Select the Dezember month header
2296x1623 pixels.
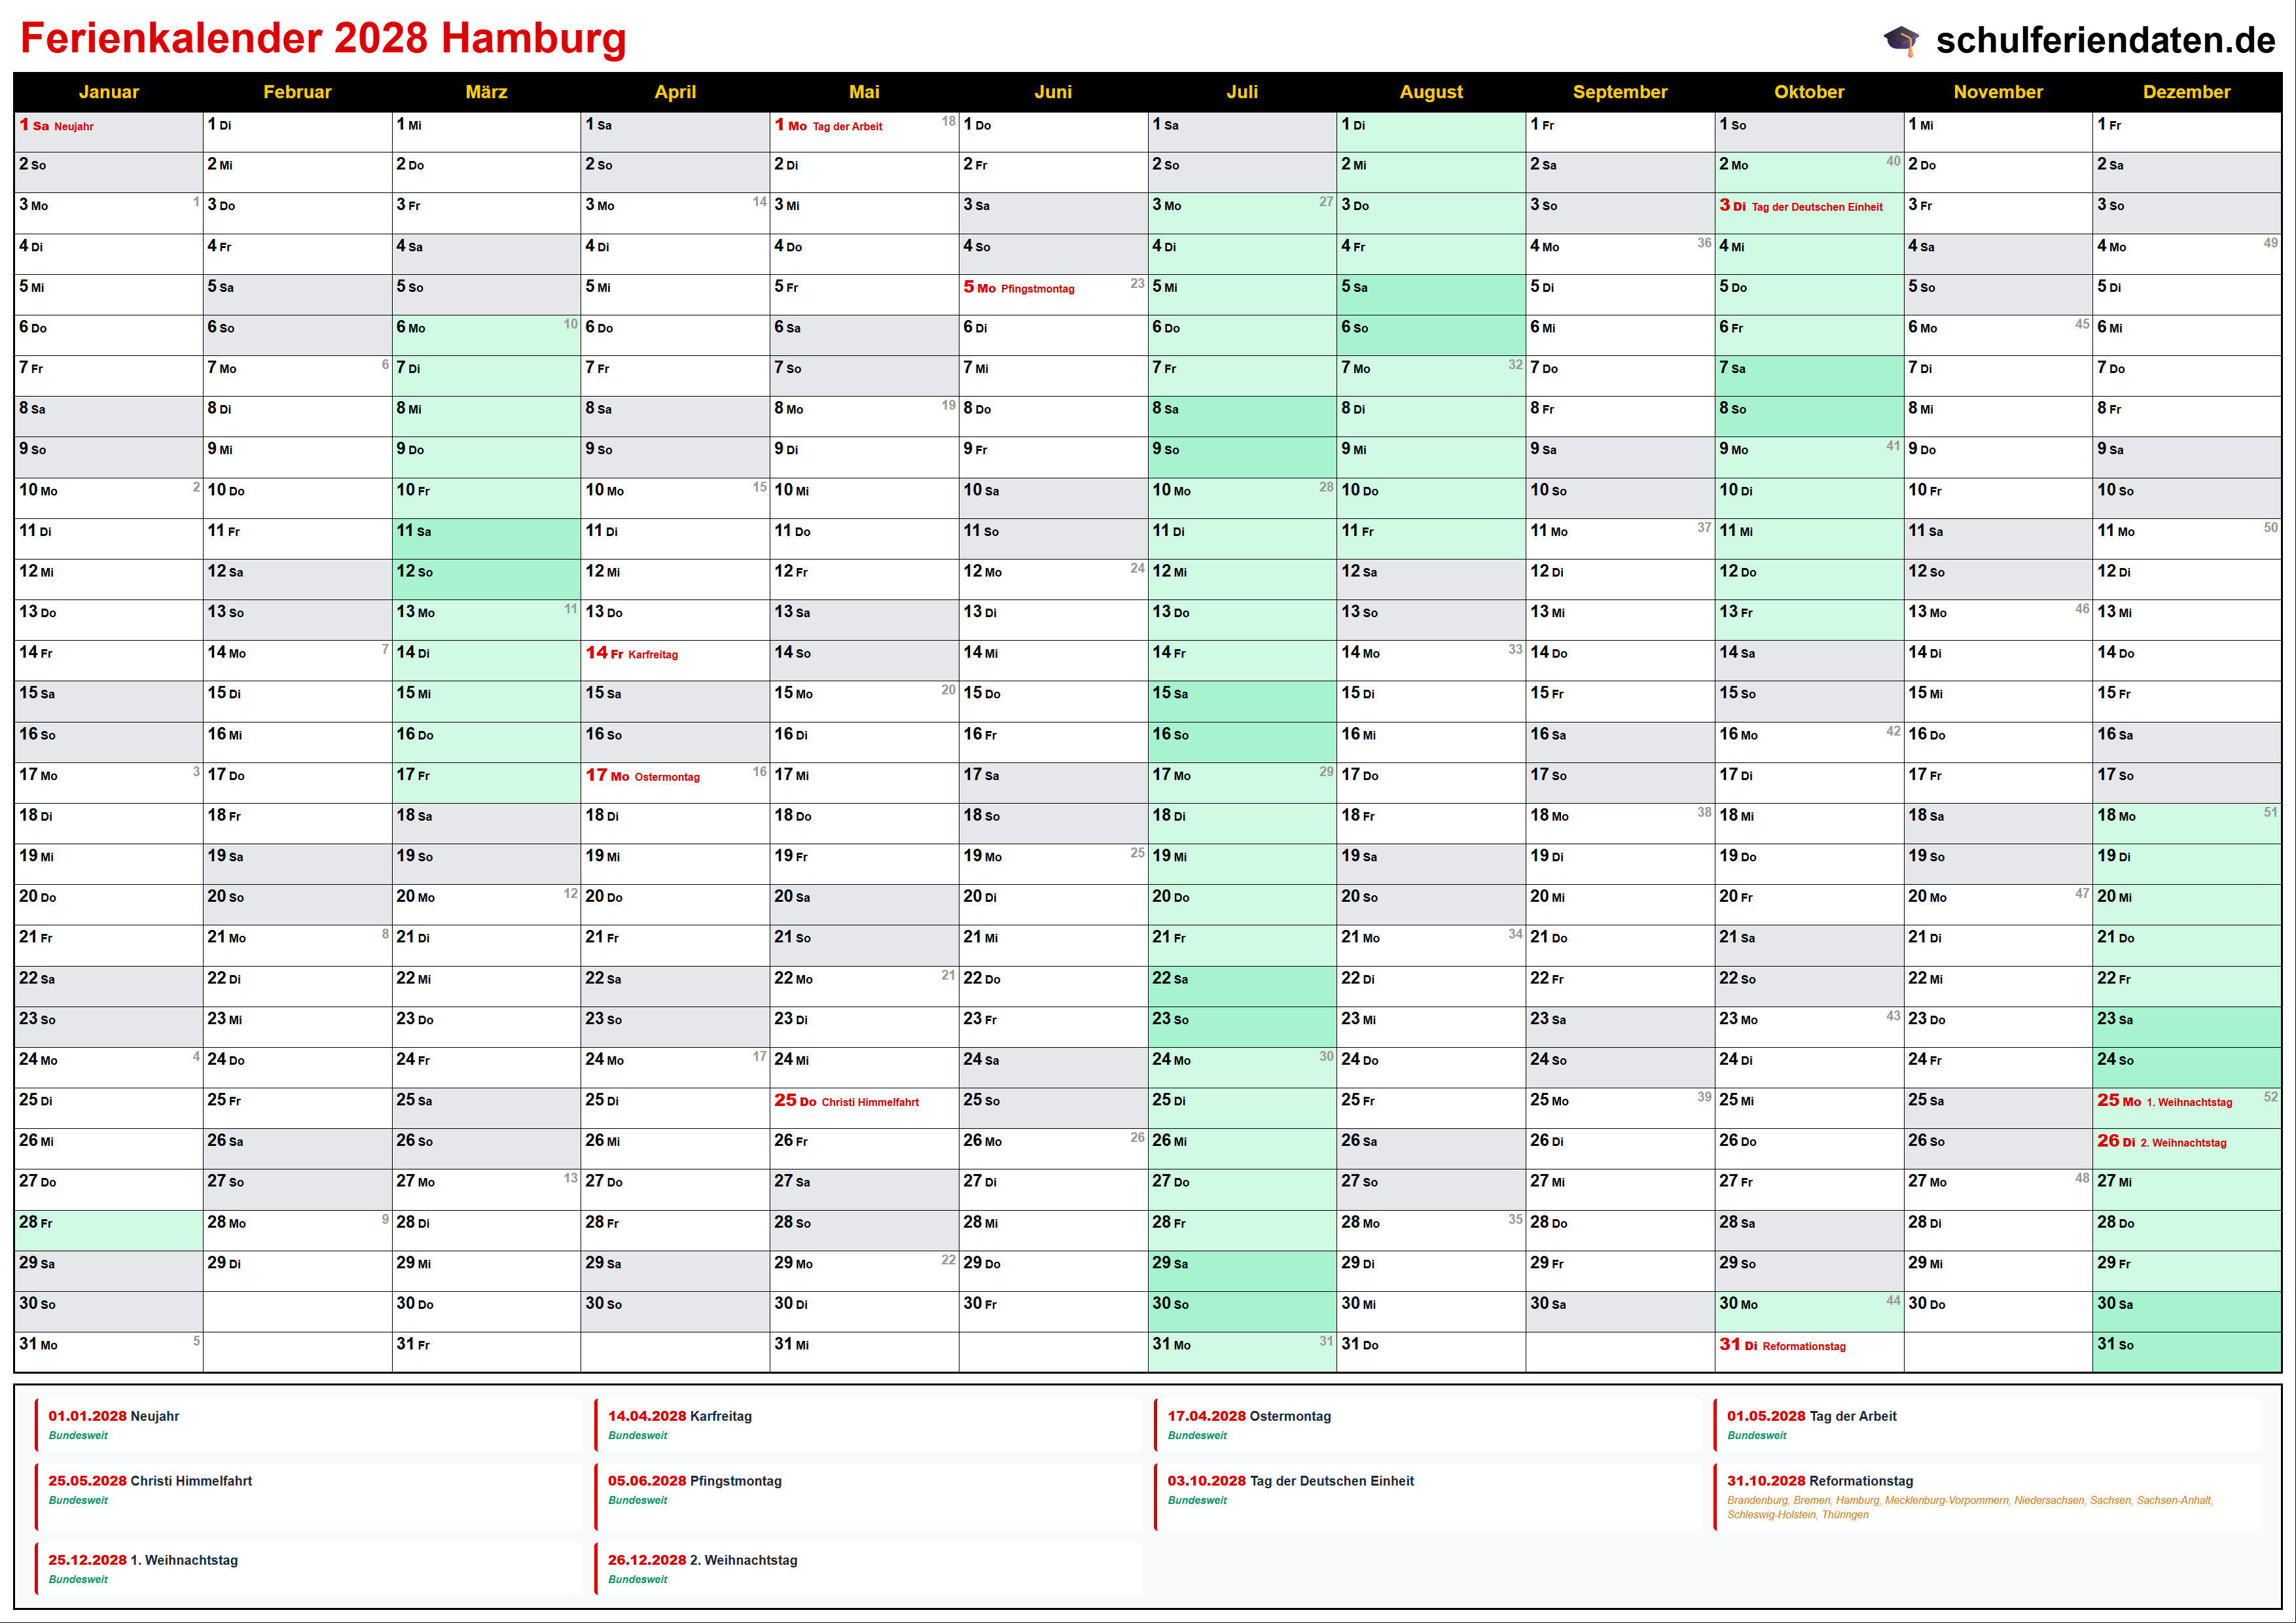click(2186, 92)
